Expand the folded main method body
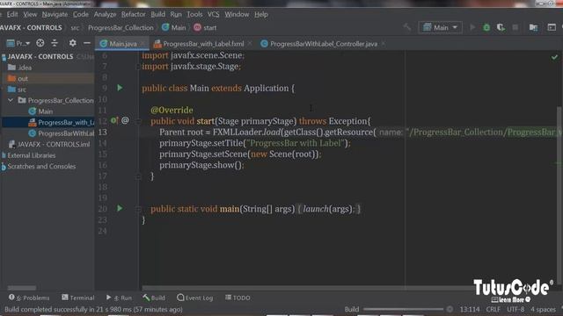The height and width of the screenshot is (316, 563). [x=139, y=209]
